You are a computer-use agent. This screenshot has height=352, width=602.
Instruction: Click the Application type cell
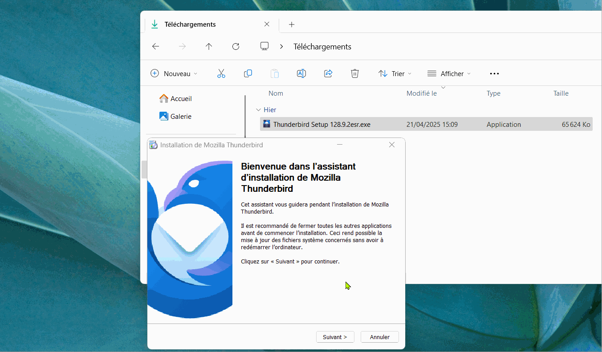[504, 125]
